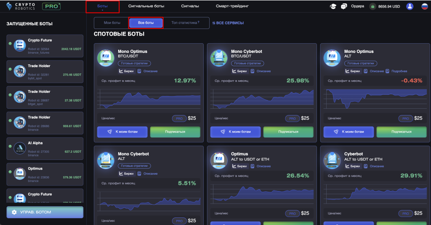
Task: Click the filter icon beside ВСЕ СЕРВИСЫ
Action: 214,23
